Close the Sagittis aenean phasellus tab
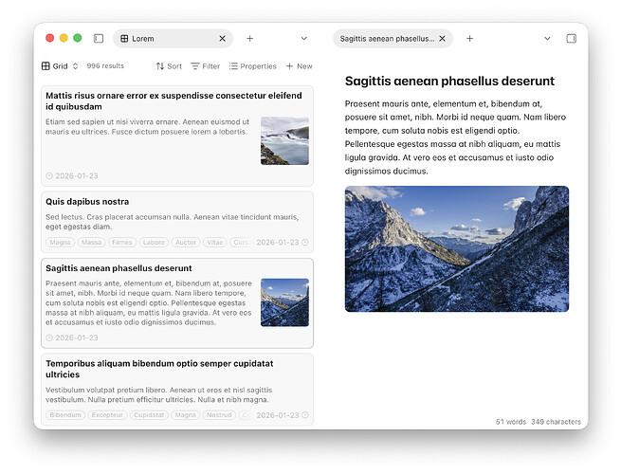The height and width of the screenshot is (474, 621). pos(443,39)
